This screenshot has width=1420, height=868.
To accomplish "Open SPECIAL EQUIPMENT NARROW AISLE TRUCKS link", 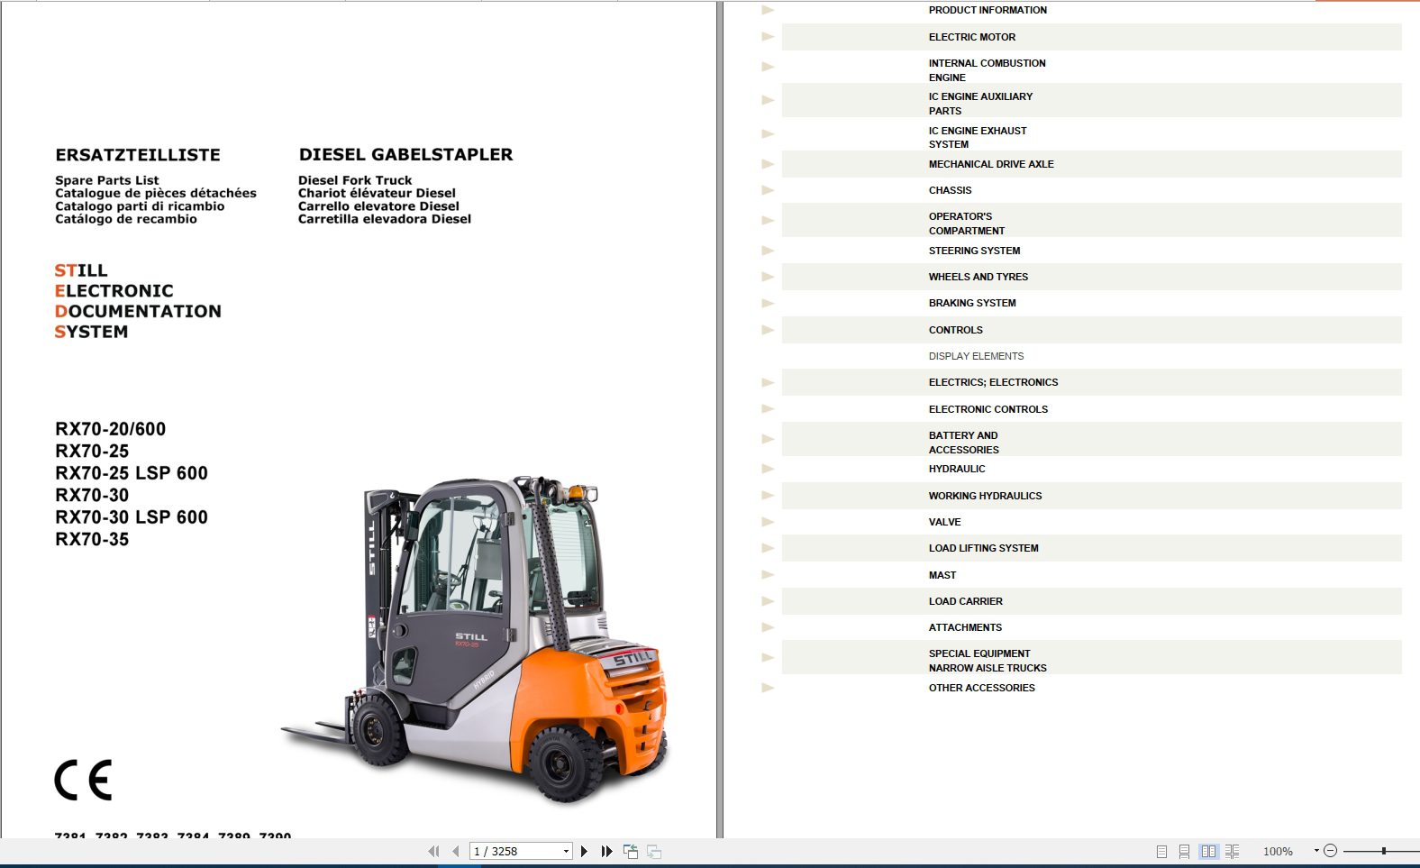I will [988, 661].
